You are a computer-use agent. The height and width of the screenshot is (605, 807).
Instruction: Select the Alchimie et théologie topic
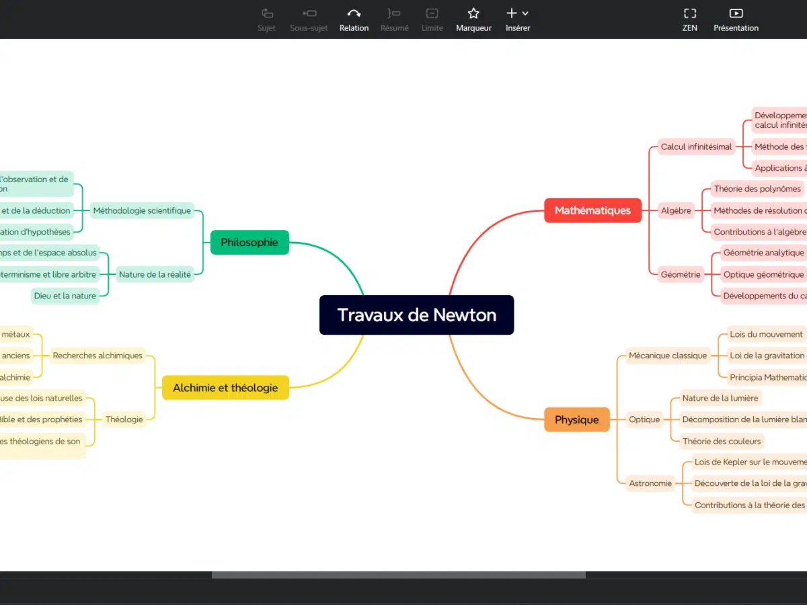(x=225, y=388)
